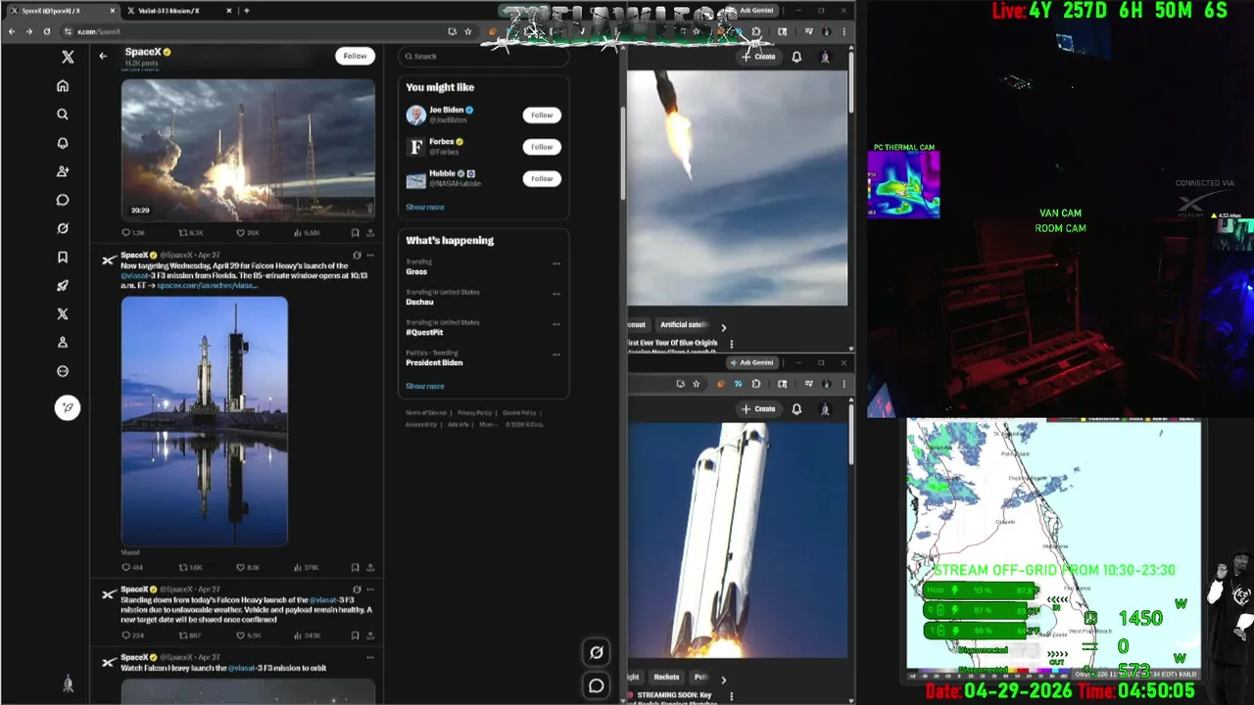Go back with SpaceX profile back arrow
Screen dimensions: 1254x705
point(103,56)
